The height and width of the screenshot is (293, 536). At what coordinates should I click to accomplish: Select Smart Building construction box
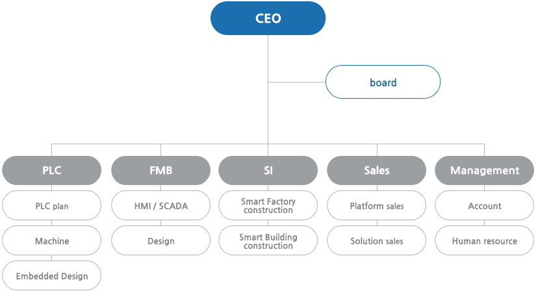point(268,240)
